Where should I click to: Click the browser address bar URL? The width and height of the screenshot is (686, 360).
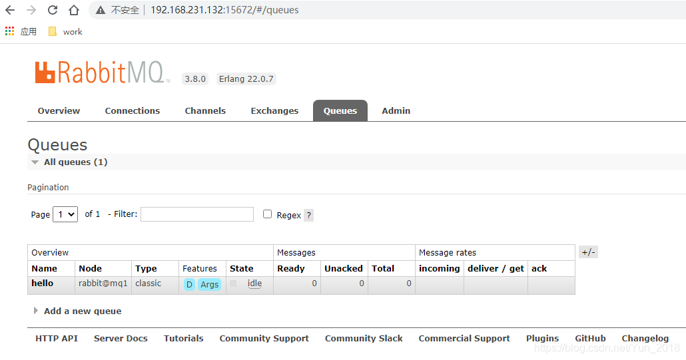224,10
